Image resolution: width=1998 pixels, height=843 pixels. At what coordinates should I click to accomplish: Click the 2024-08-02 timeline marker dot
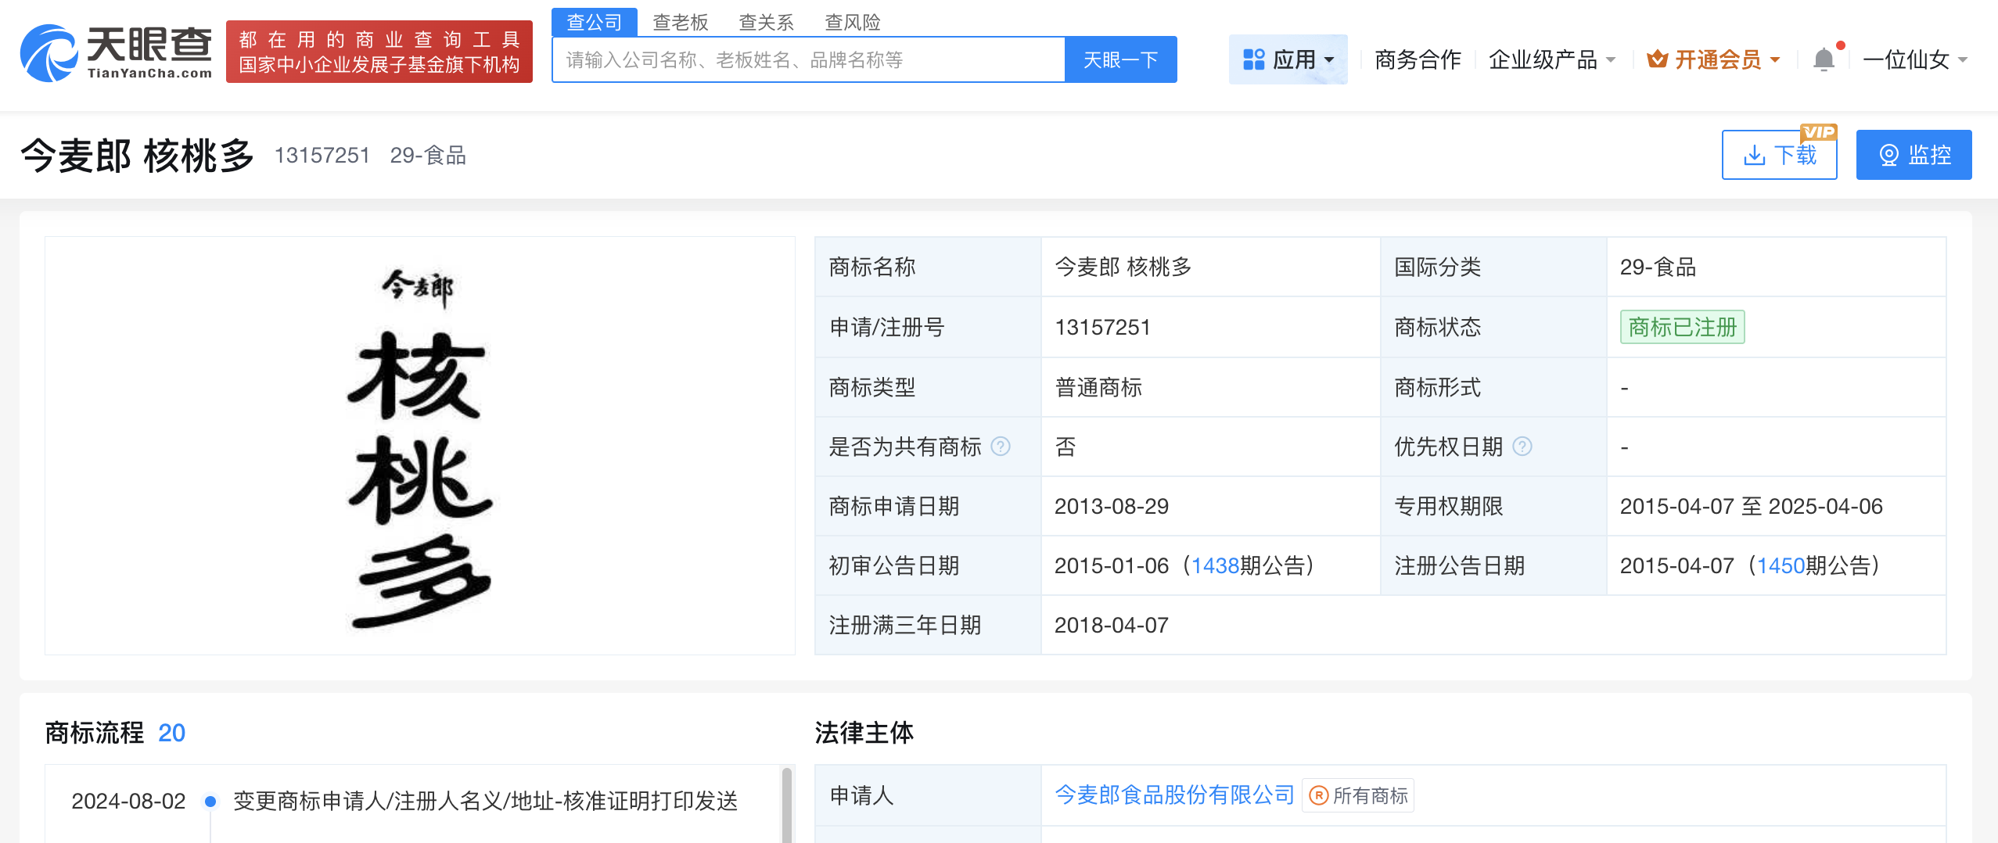pos(210,802)
